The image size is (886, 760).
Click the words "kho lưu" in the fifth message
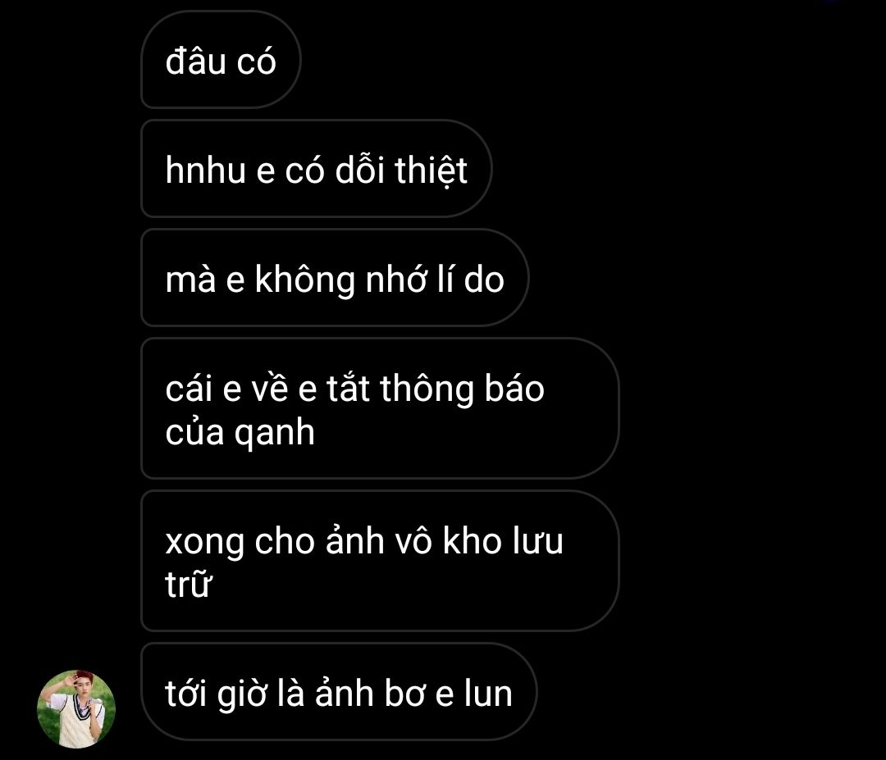coord(503,541)
